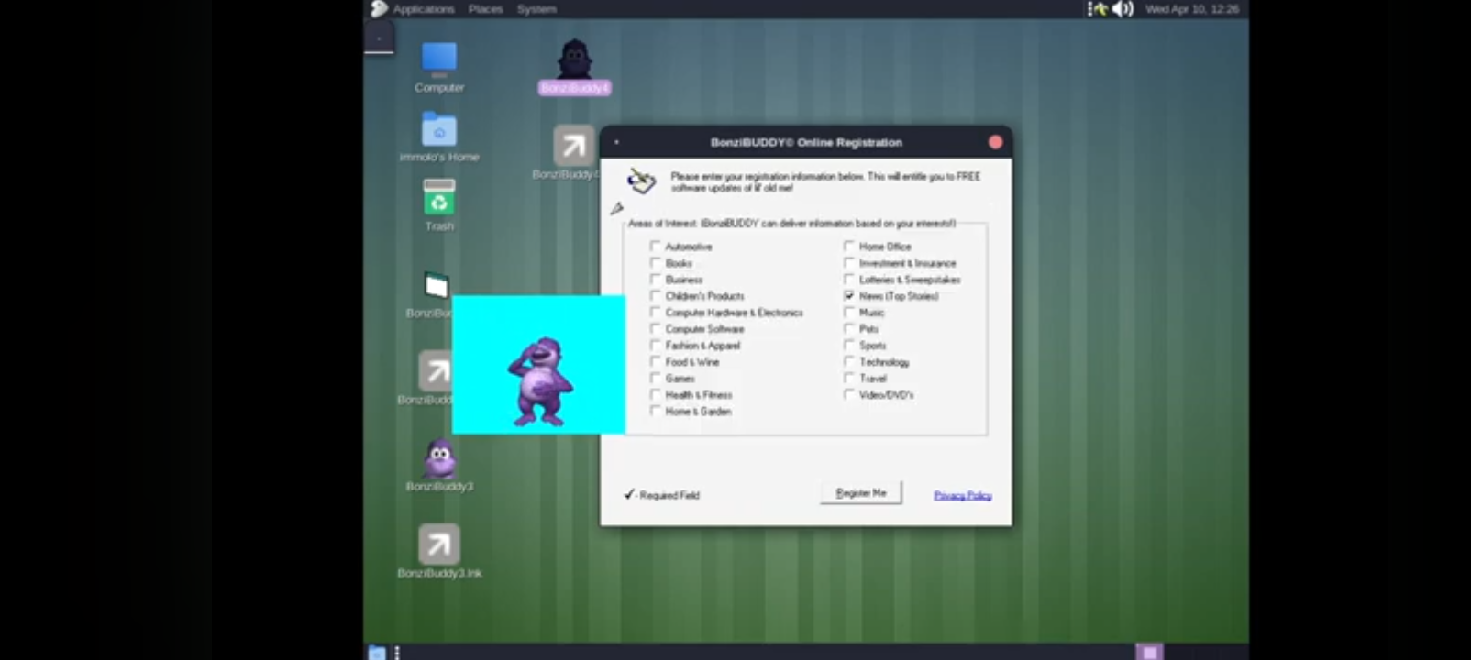Open the window menu on the registration title bar
Viewport: 1471px width, 660px height.
pos(616,142)
